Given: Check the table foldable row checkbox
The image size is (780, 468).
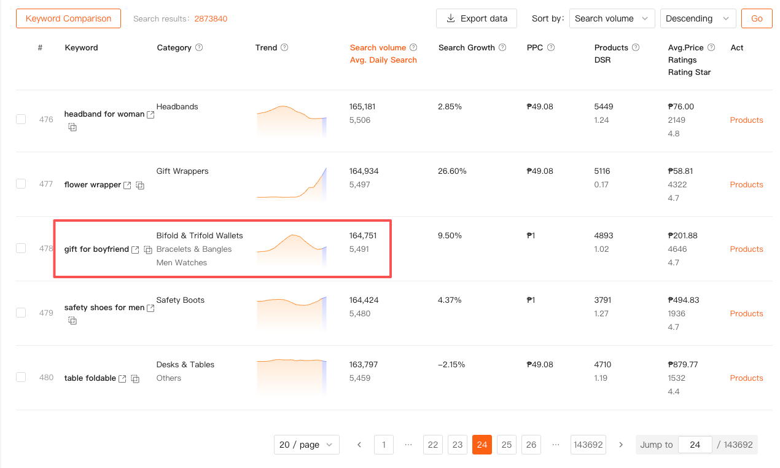Looking at the screenshot, I should point(21,377).
